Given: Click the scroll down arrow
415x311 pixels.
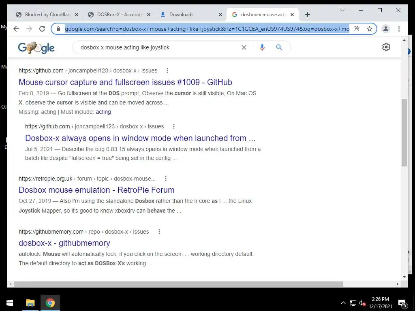Looking at the screenshot, I should click(404, 277).
